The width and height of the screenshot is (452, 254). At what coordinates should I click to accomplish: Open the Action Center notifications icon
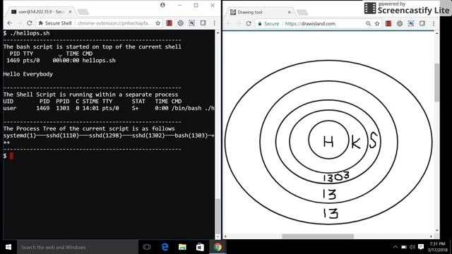[x=421, y=247]
